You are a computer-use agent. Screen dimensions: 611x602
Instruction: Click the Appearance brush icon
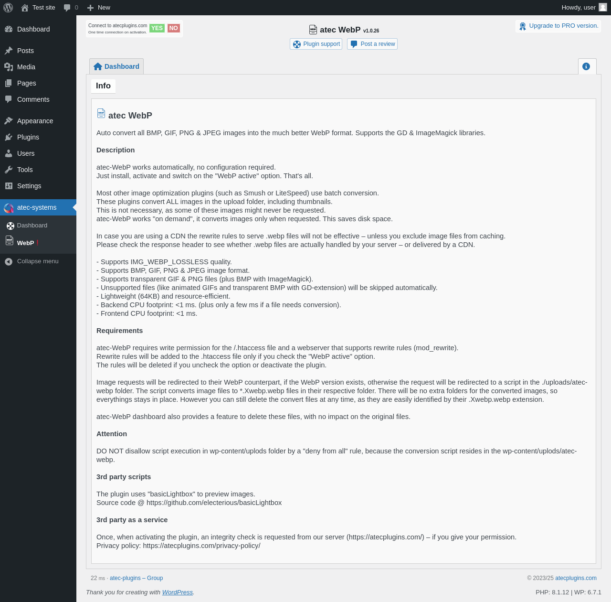[9, 121]
